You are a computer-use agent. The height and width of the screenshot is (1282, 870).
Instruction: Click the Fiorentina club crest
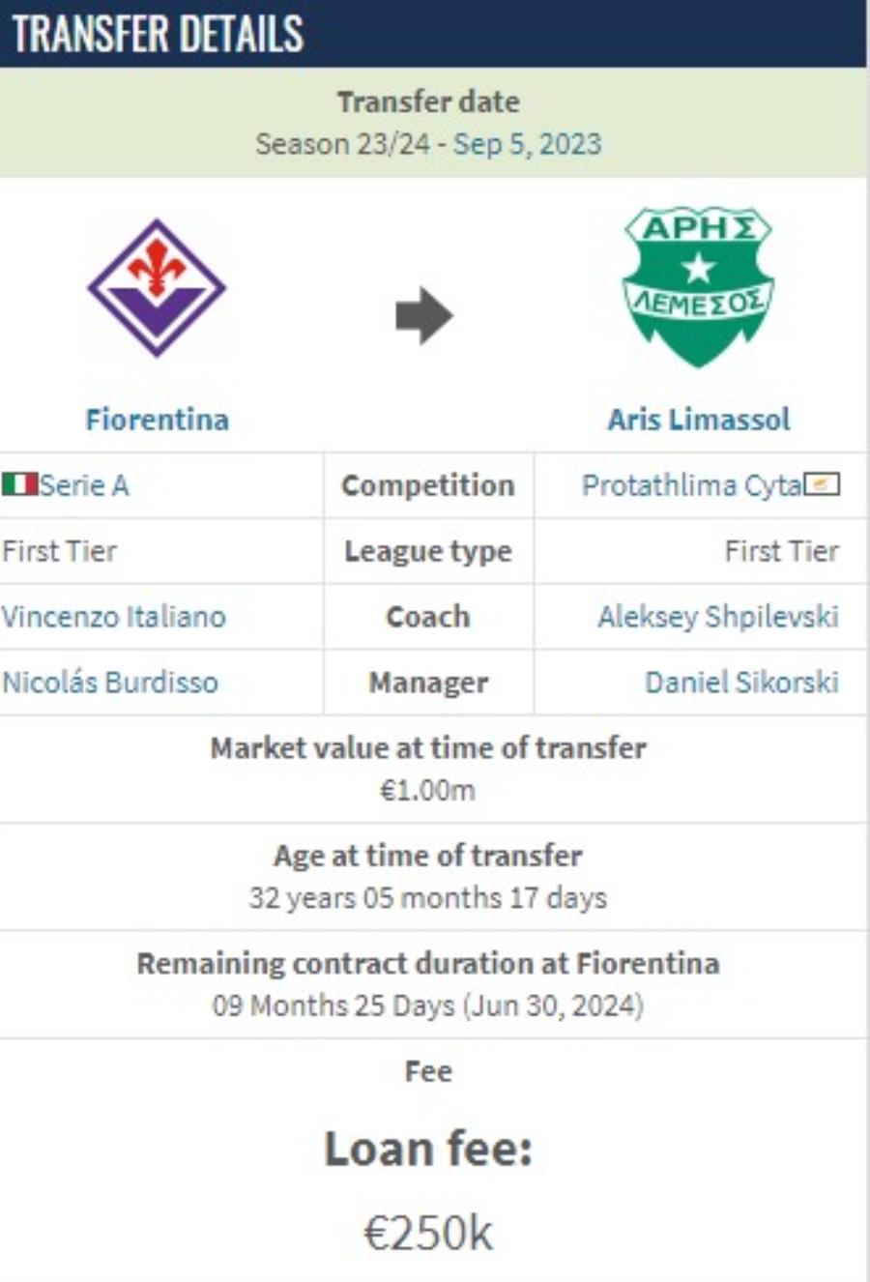pos(157,288)
